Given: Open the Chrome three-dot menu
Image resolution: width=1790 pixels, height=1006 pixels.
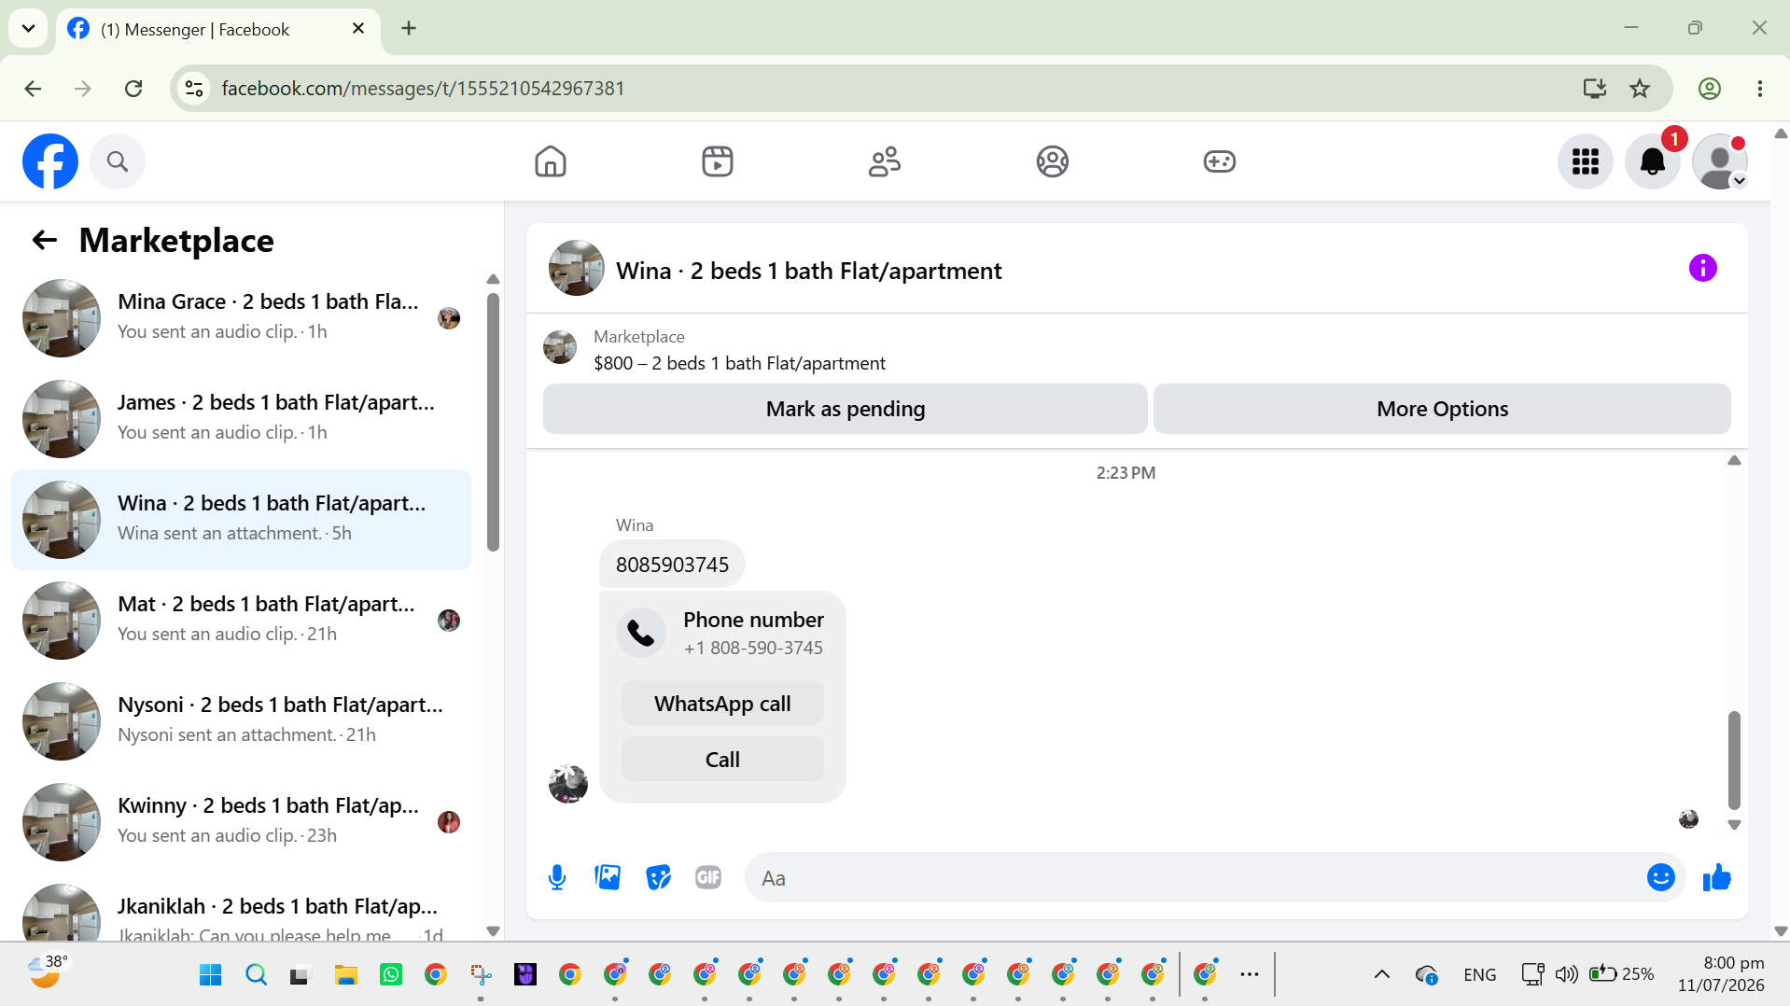Looking at the screenshot, I should click(1760, 89).
